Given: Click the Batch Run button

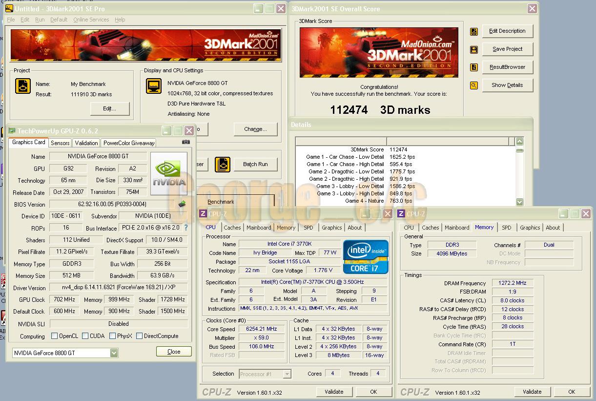Looking at the screenshot, I should (256, 165).
